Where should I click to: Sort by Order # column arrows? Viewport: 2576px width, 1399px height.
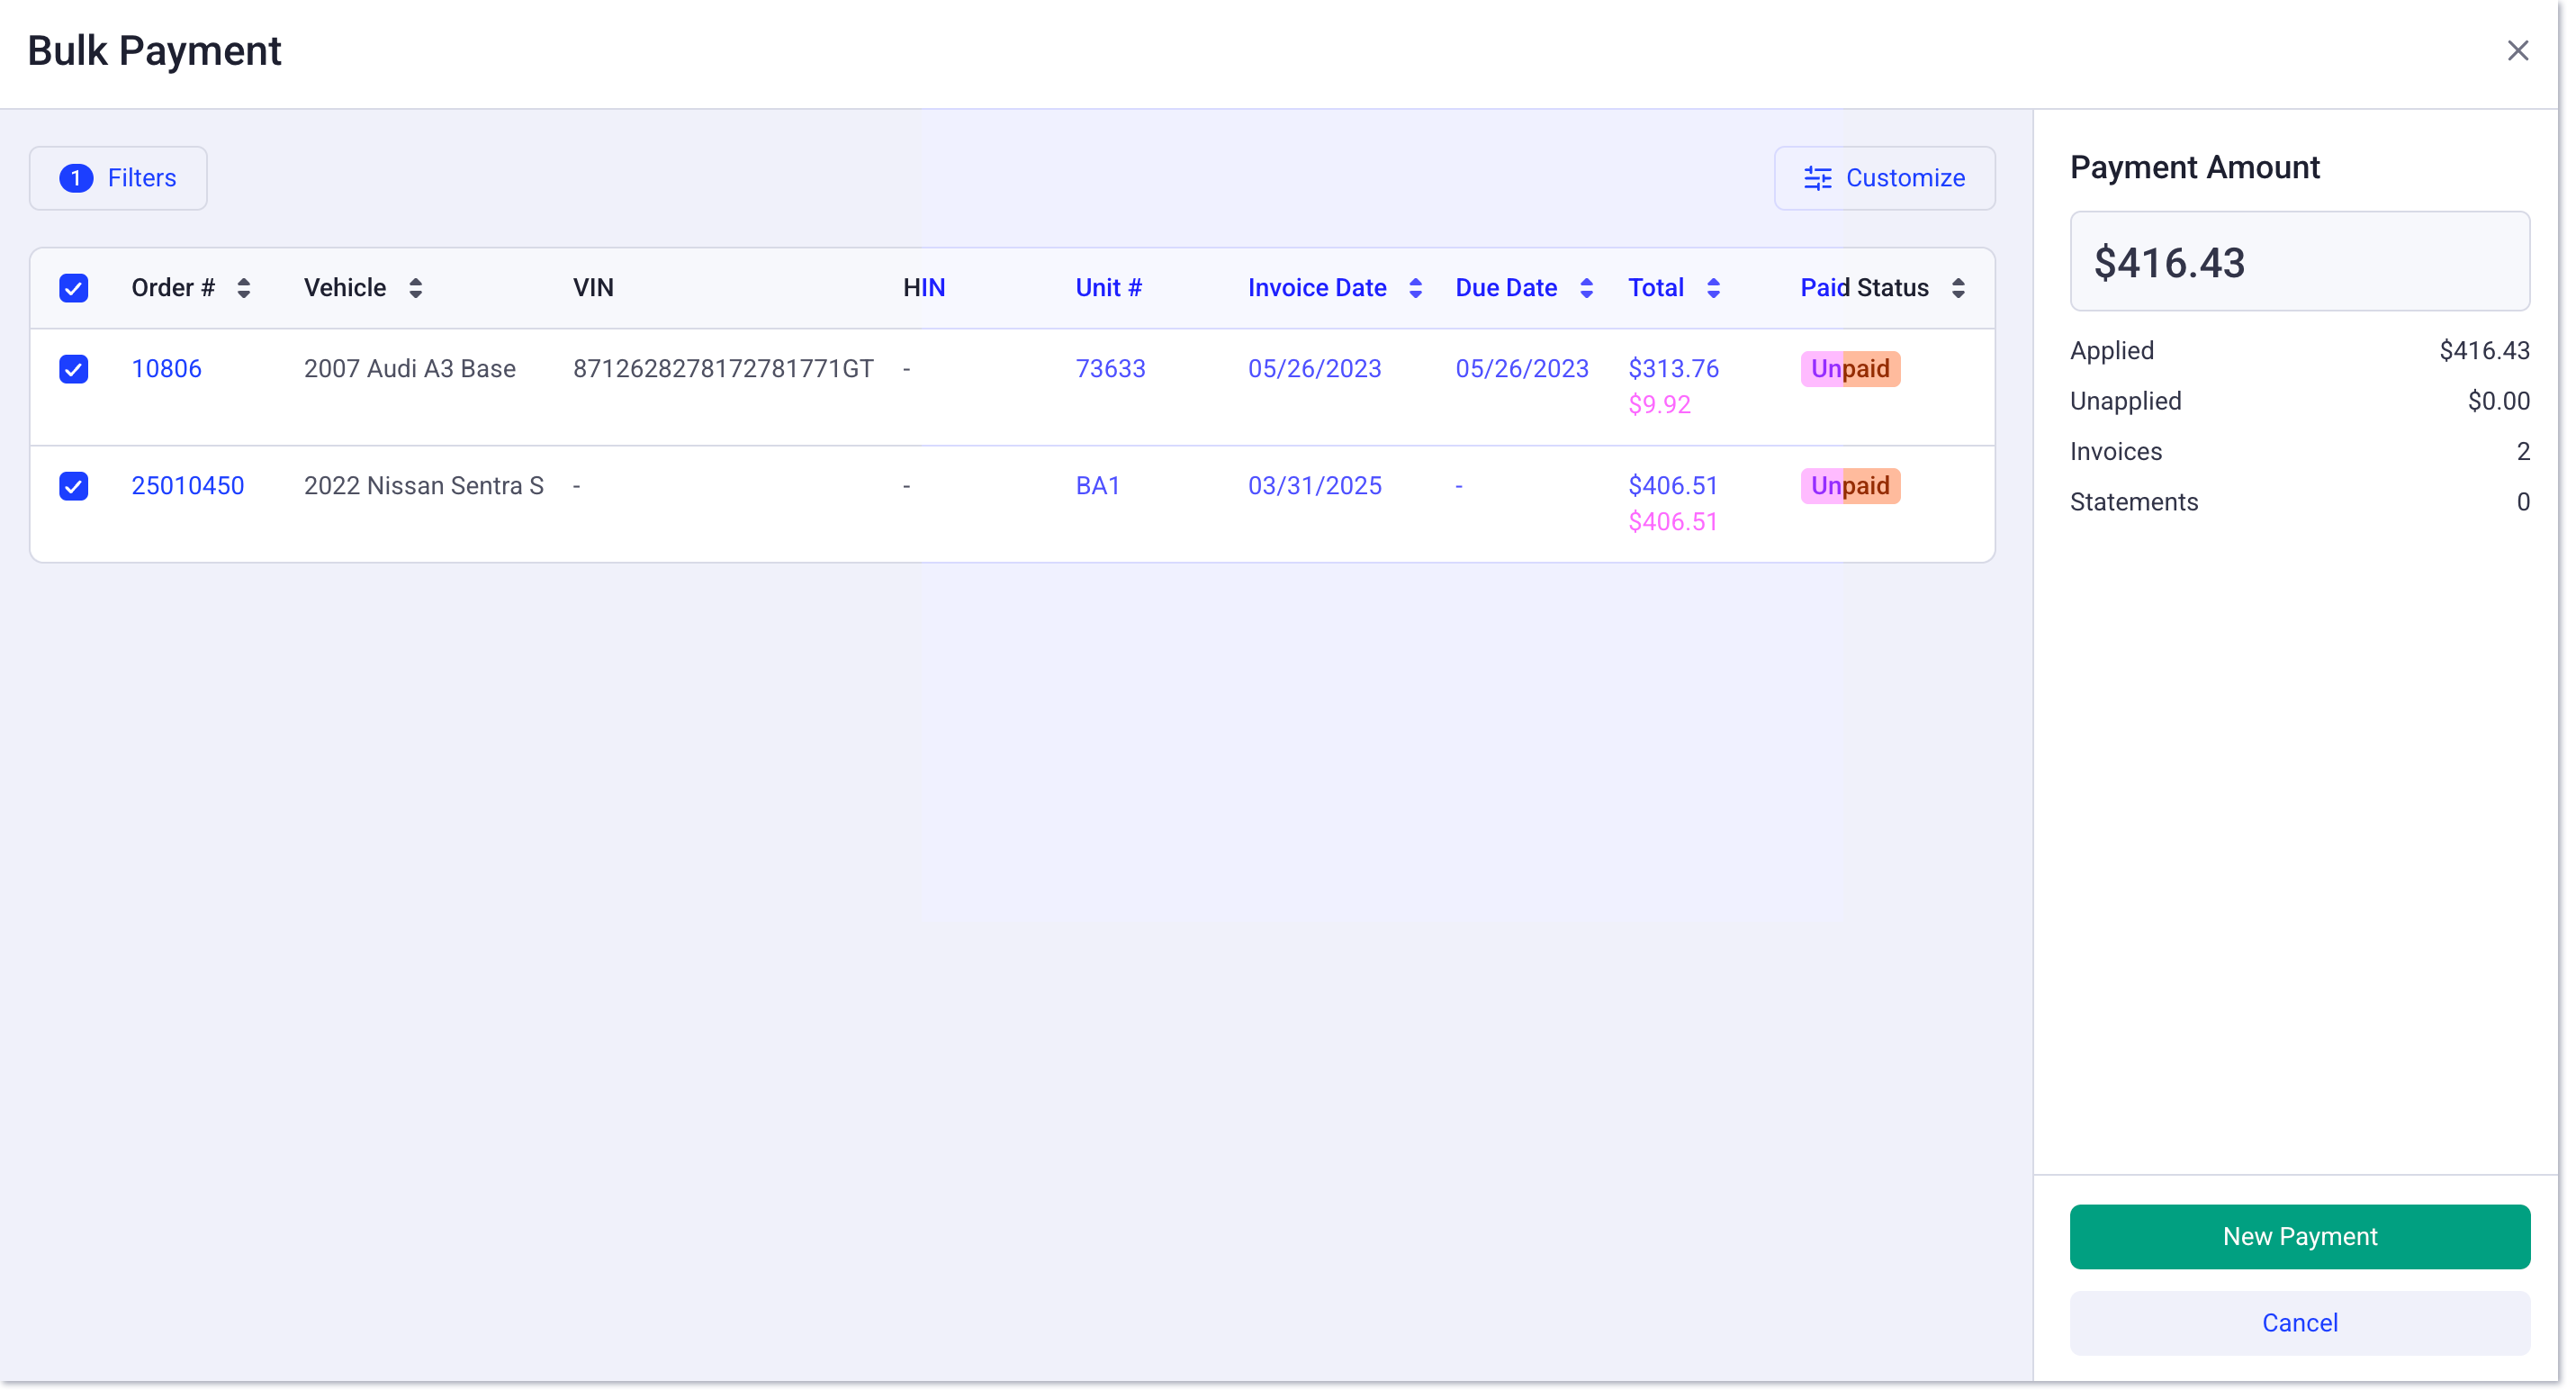(244, 288)
